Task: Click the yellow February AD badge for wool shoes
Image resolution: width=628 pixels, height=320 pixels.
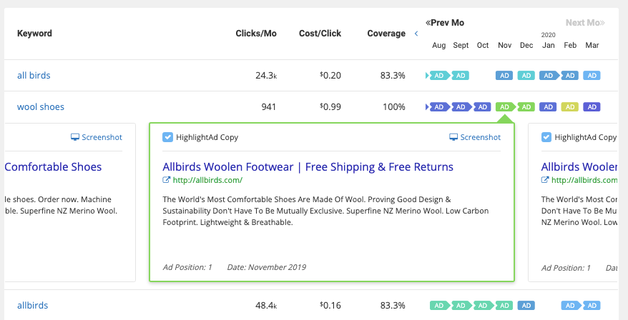Action: pos(570,107)
